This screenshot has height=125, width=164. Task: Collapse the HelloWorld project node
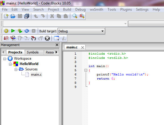(10, 64)
